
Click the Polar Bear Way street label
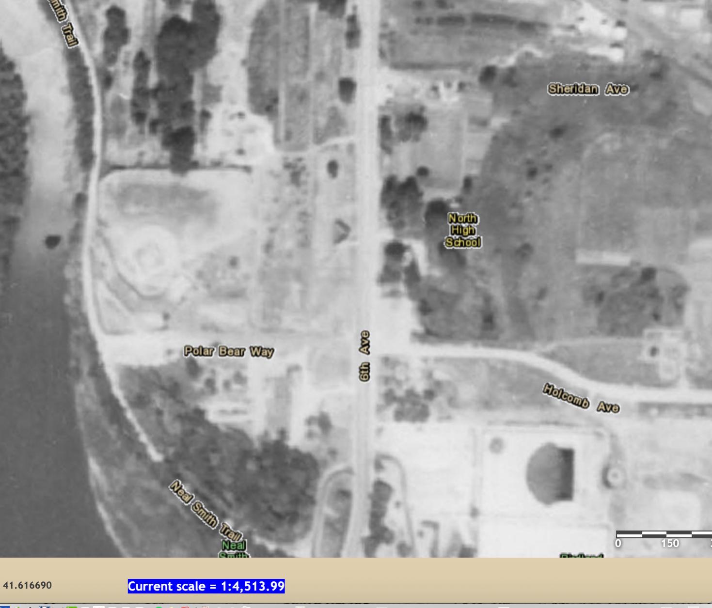[229, 351]
